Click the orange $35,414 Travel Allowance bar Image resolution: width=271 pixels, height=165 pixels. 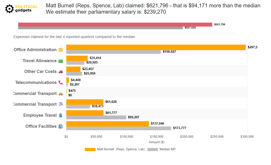point(77,58)
